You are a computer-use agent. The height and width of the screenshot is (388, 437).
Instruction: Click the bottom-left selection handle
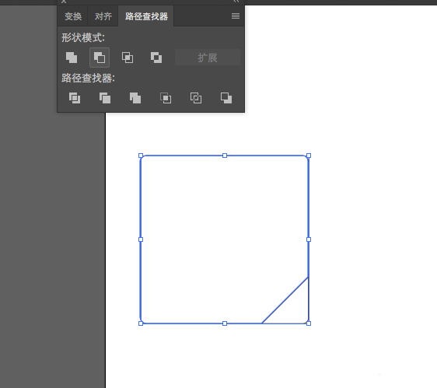coord(141,323)
